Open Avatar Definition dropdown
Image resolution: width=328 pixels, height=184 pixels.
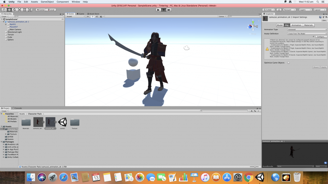307,33
